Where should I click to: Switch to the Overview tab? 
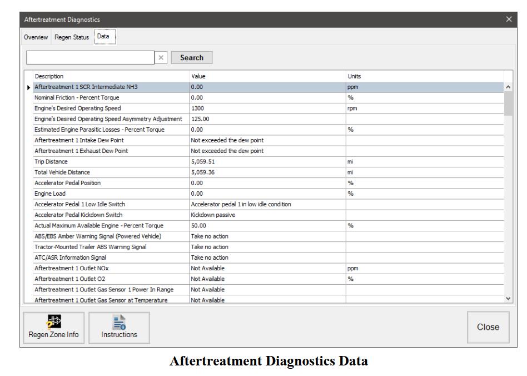point(36,37)
